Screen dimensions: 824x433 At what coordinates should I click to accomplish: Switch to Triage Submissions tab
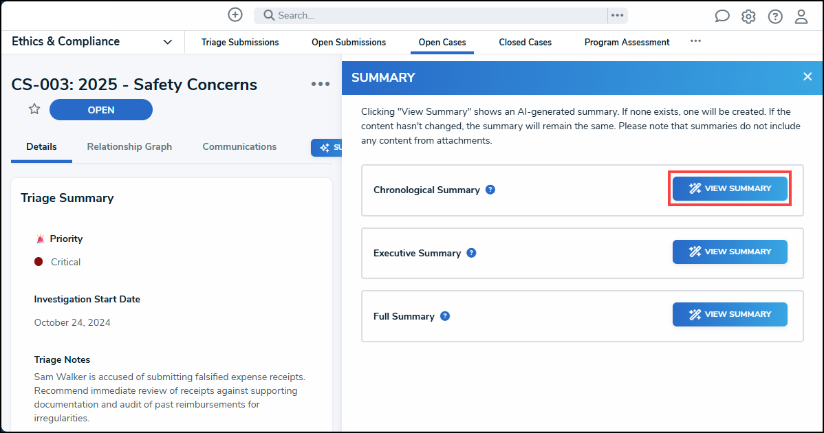click(x=240, y=43)
